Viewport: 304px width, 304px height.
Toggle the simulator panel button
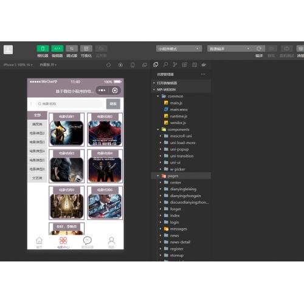point(43,49)
